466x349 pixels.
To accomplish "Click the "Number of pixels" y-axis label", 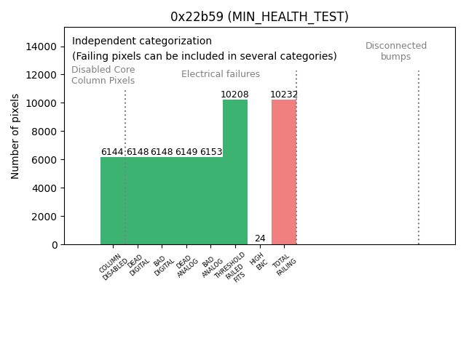I will tap(16, 136).
